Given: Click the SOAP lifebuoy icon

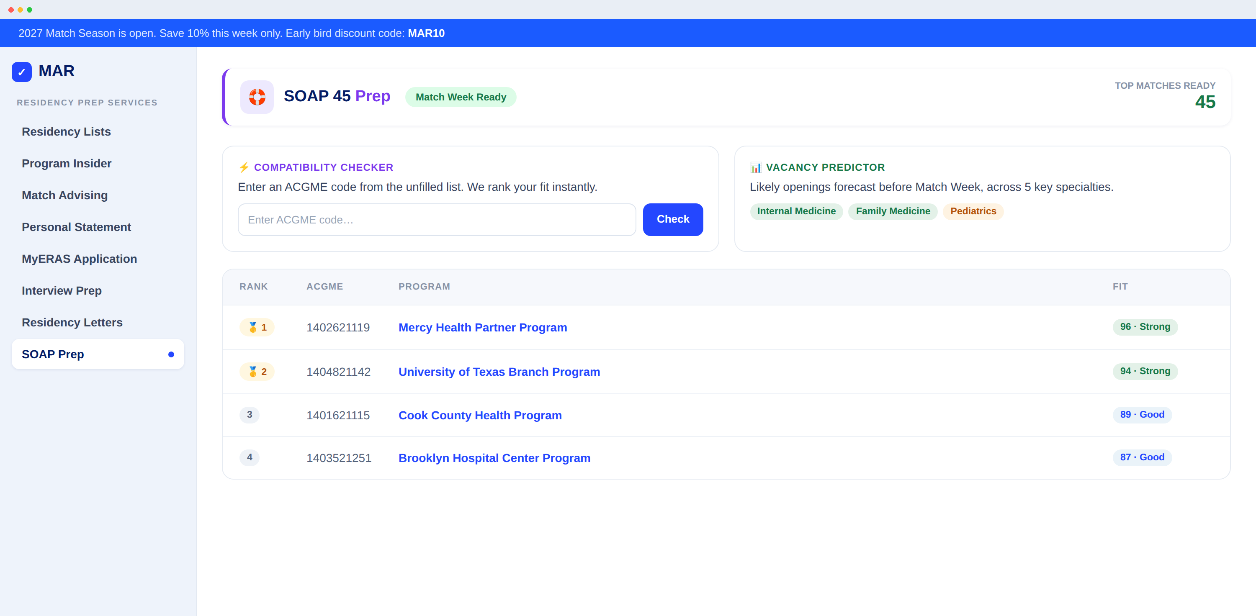Looking at the screenshot, I should coord(257,97).
